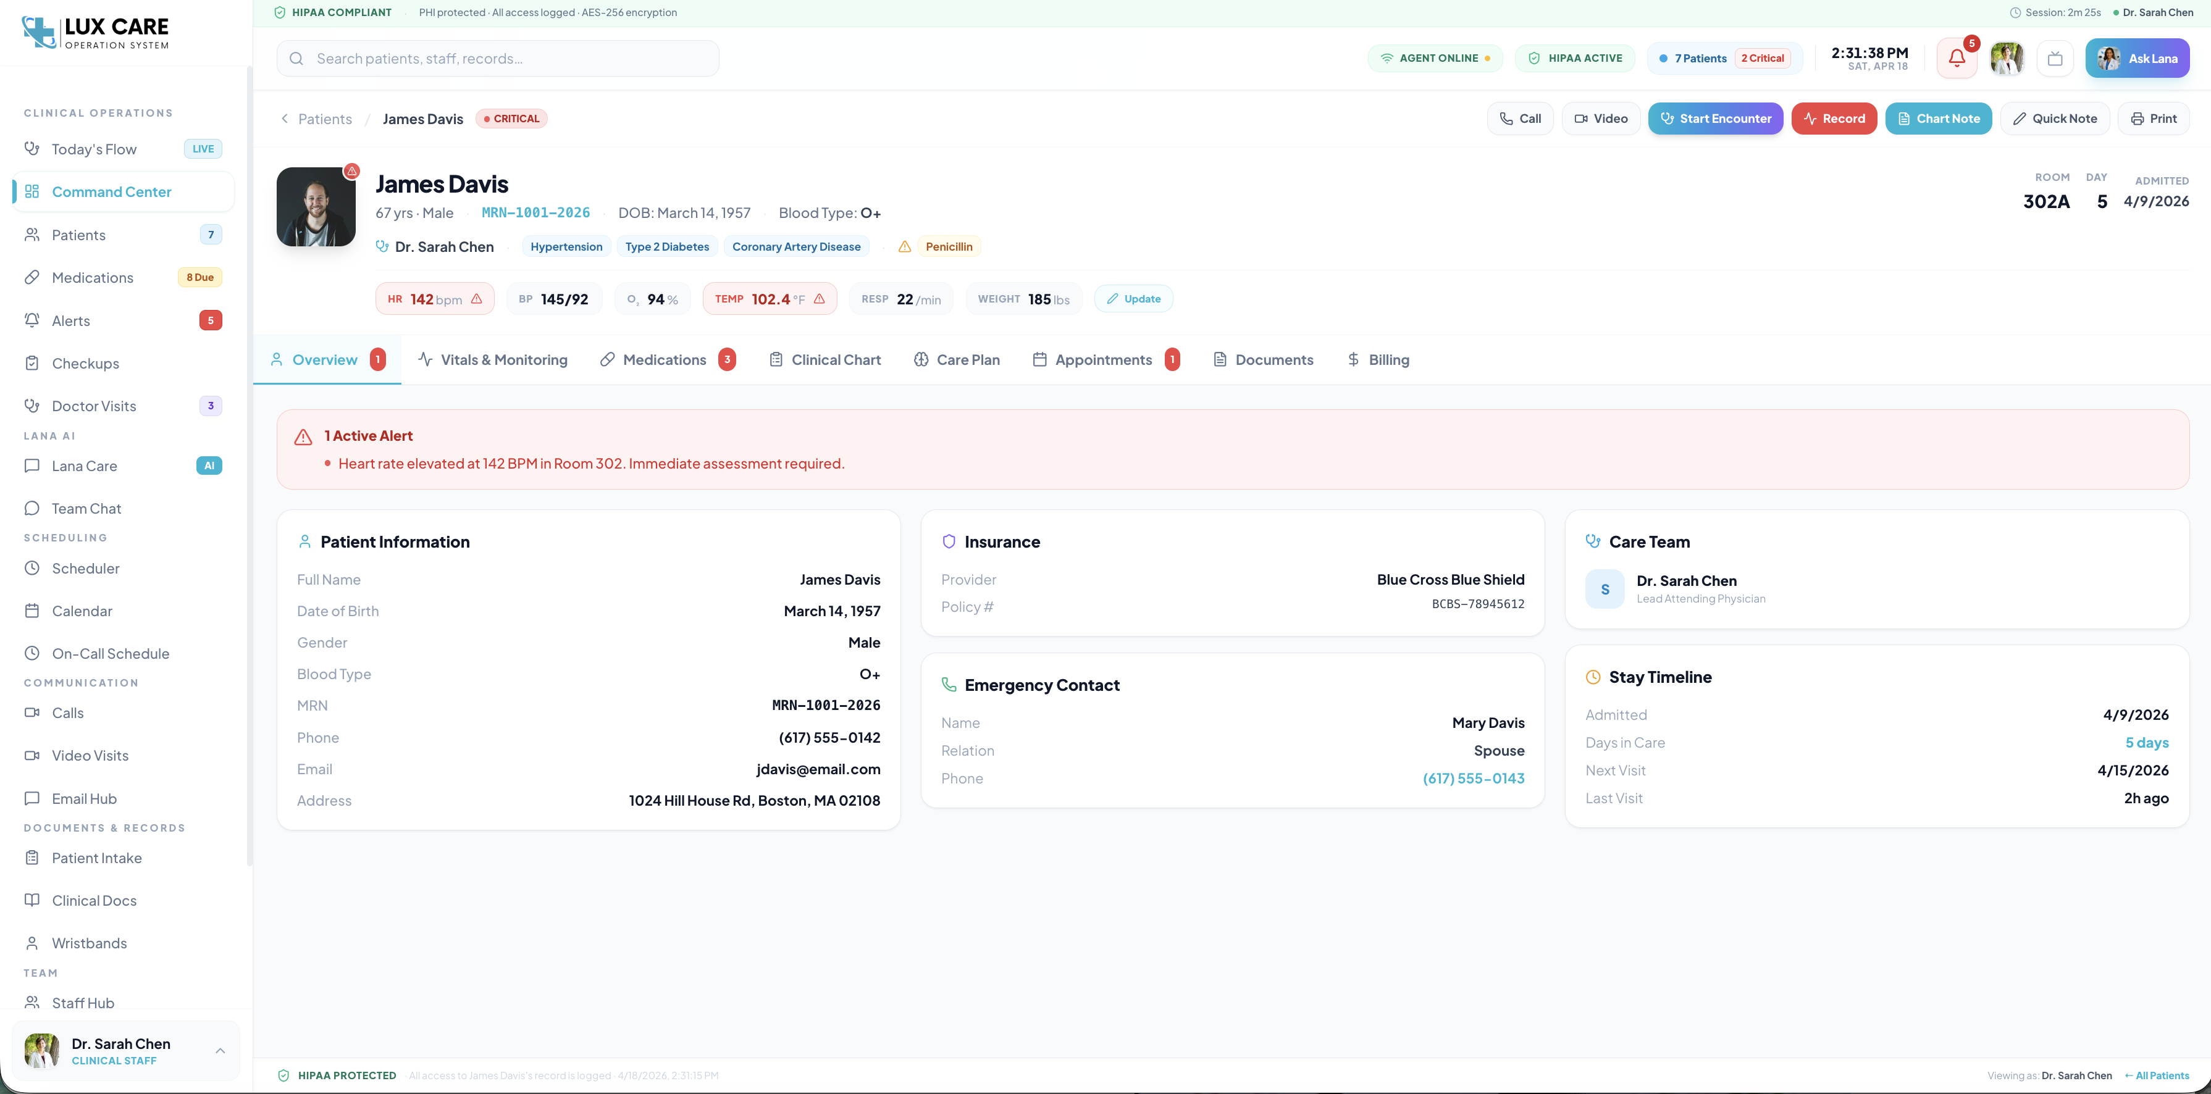This screenshot has width=2211, height=1094.
Task: Switch to the Clinical Chart tab
Action: [x=825, y=359]
